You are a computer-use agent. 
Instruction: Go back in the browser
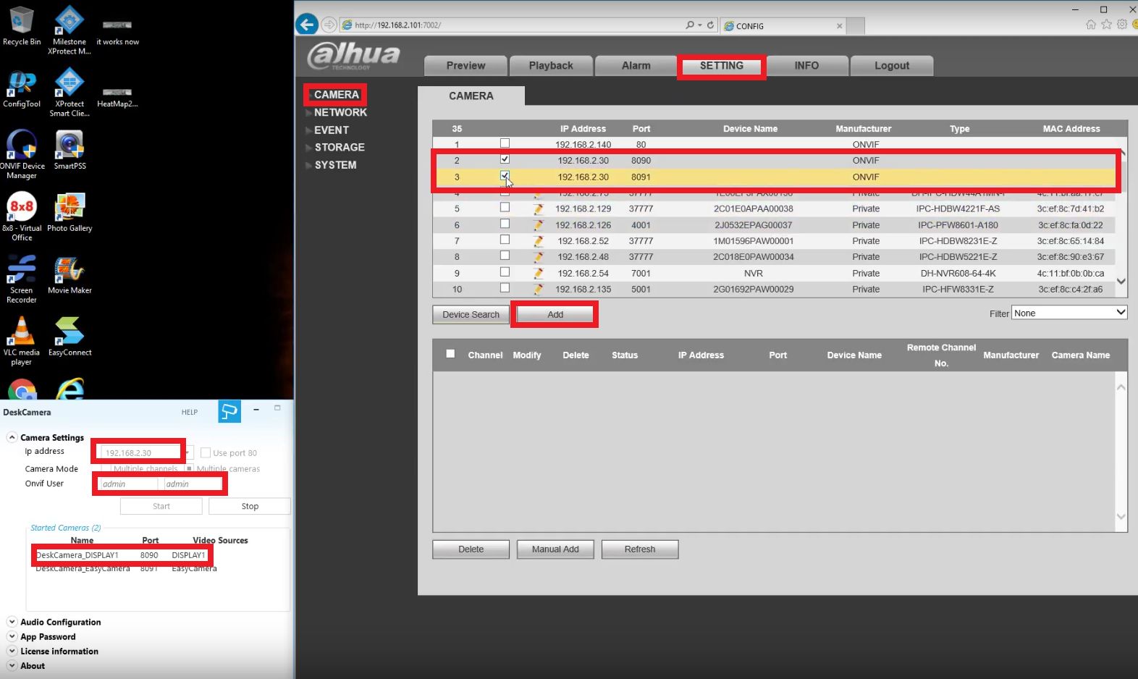click(307, 25)
